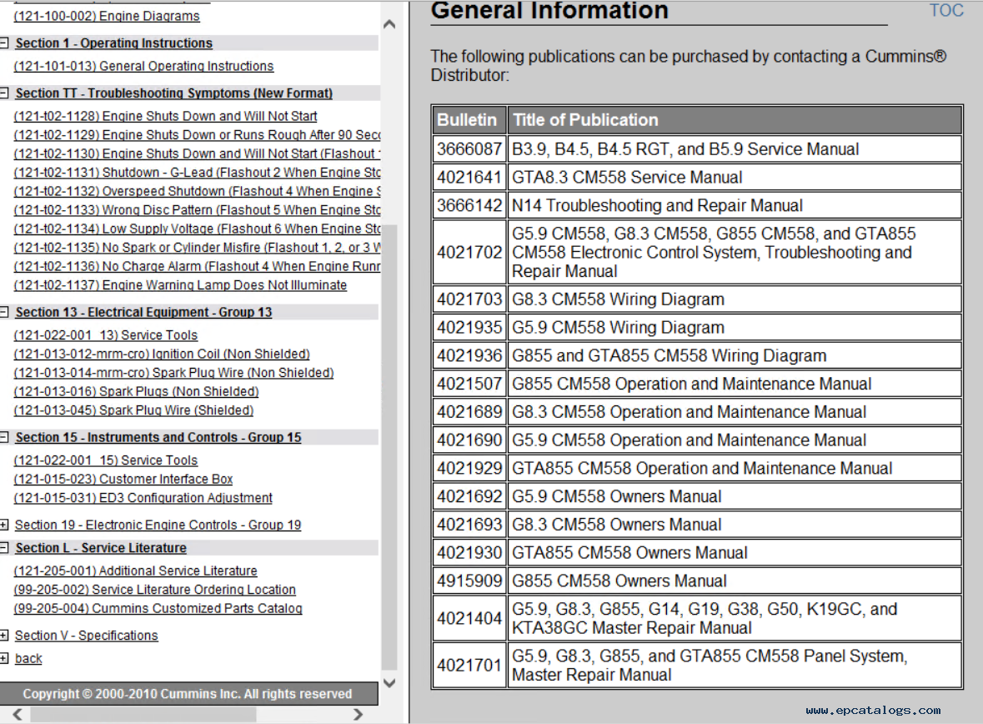983x724 pixels.
Task: Select Section 1 - Operating Instructions heading
Action: click(x=114, y=43)
